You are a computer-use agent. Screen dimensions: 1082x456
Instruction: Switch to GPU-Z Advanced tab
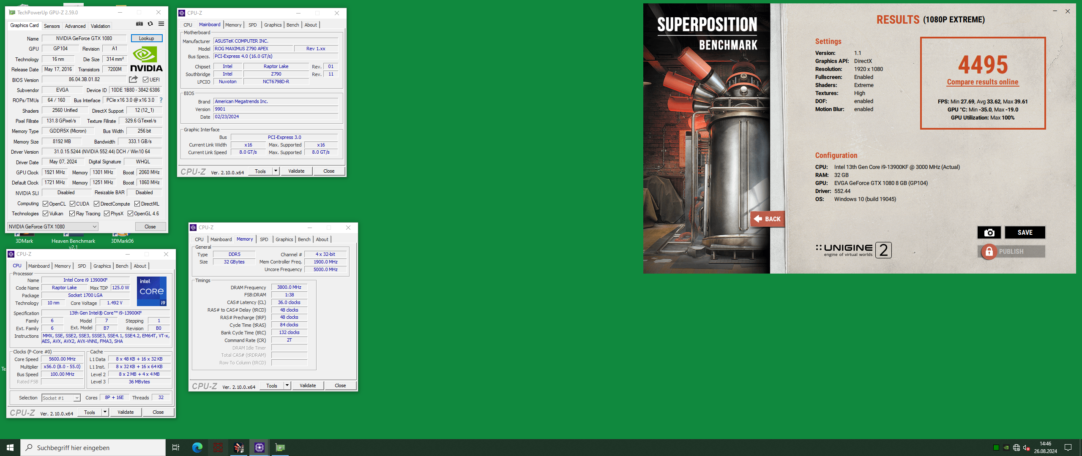coord(75,26)
